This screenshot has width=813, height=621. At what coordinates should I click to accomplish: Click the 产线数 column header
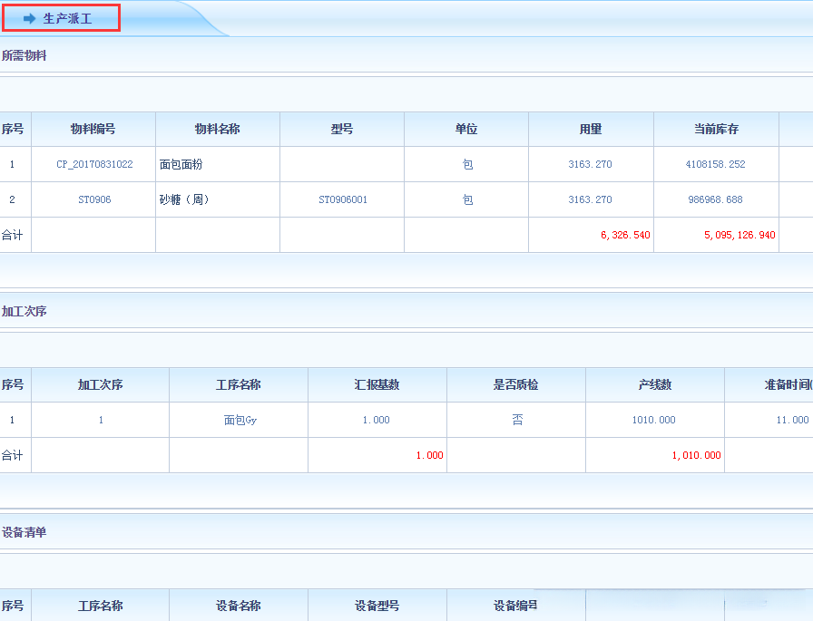point(655,384)
